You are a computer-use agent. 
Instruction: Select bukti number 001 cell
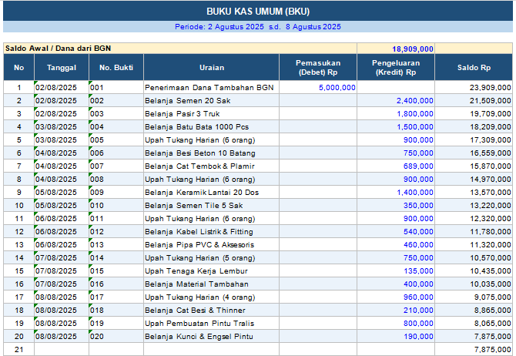pos(116,87)
